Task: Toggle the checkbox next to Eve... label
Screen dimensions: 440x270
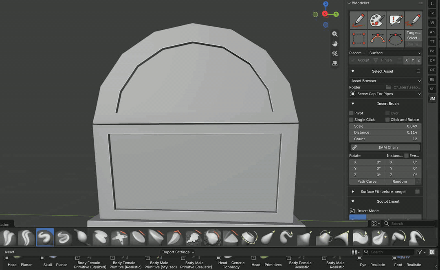Action: [406, 156]
